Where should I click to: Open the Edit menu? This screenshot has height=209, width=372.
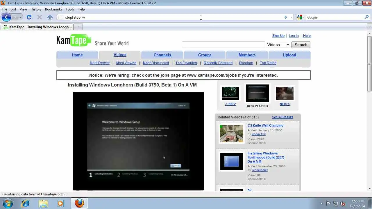coord(13,9)
